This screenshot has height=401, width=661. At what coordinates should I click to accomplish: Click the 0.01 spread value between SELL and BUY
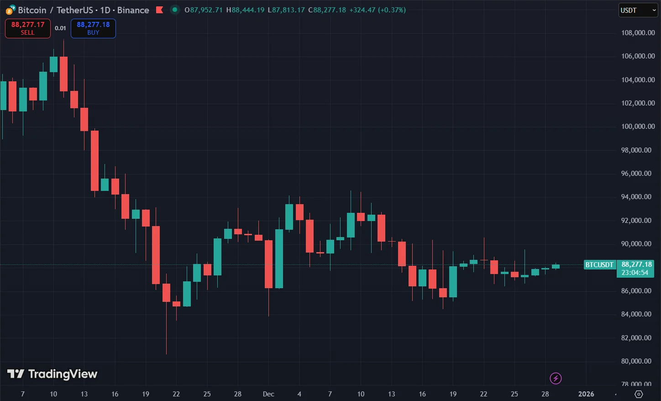60,28
